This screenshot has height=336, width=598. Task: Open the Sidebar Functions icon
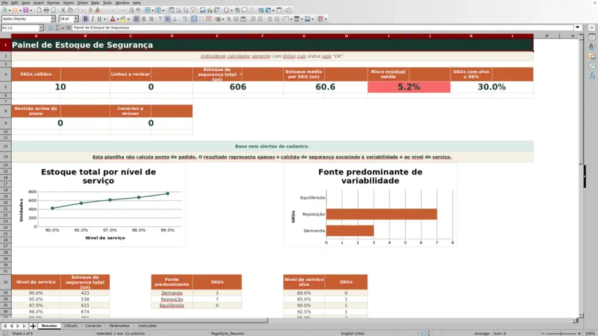pos(592,76)
